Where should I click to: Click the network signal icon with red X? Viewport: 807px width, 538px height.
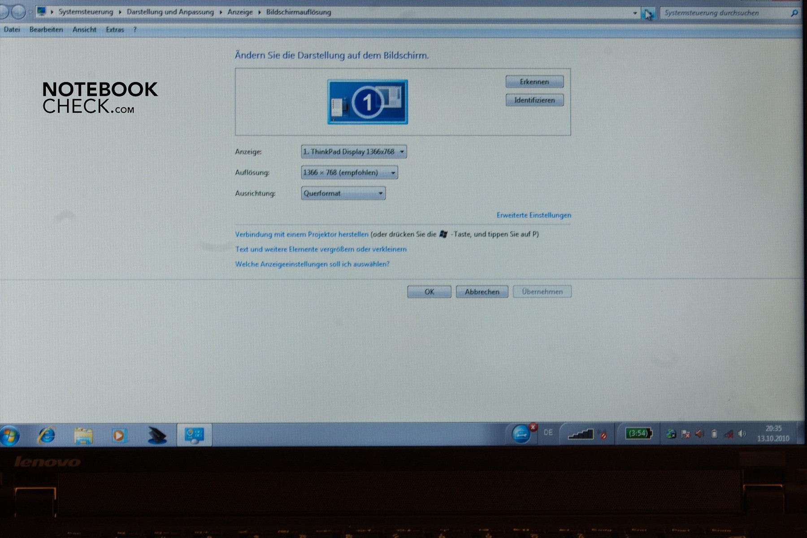[x=729, y=434]
